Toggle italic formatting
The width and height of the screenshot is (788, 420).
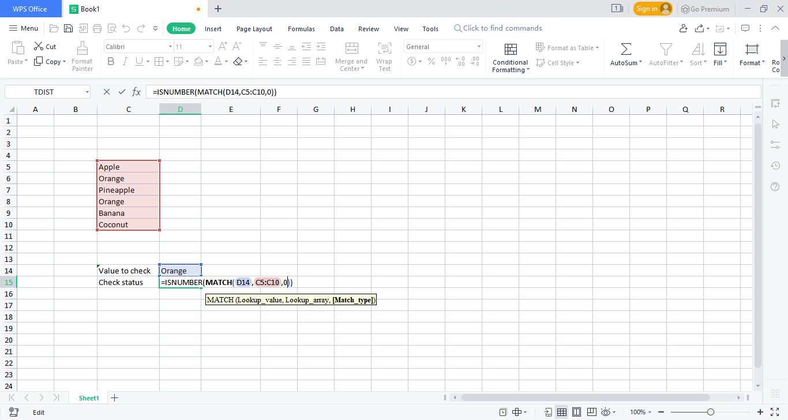(x=125, y=61)
